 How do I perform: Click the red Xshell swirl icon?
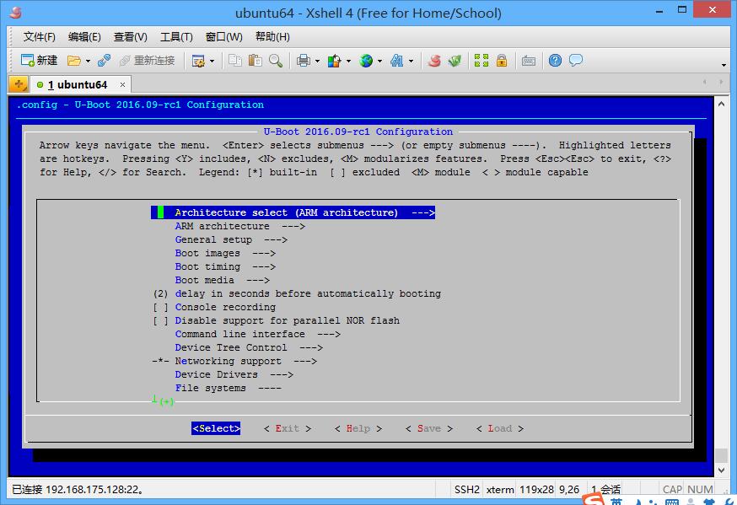coord(434,61)
